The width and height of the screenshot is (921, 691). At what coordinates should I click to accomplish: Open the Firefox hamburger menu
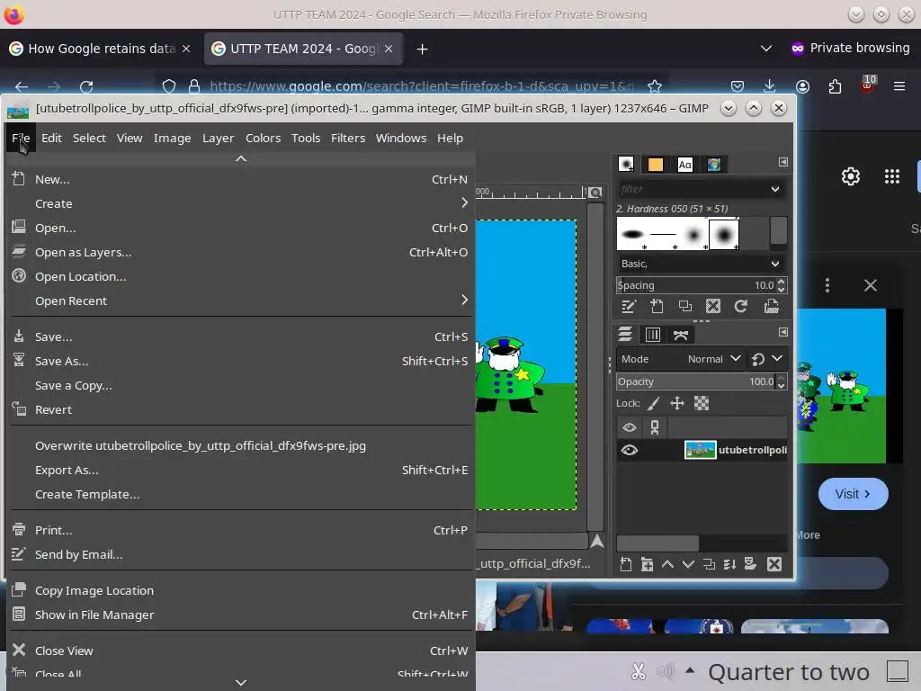click(899, 87)
